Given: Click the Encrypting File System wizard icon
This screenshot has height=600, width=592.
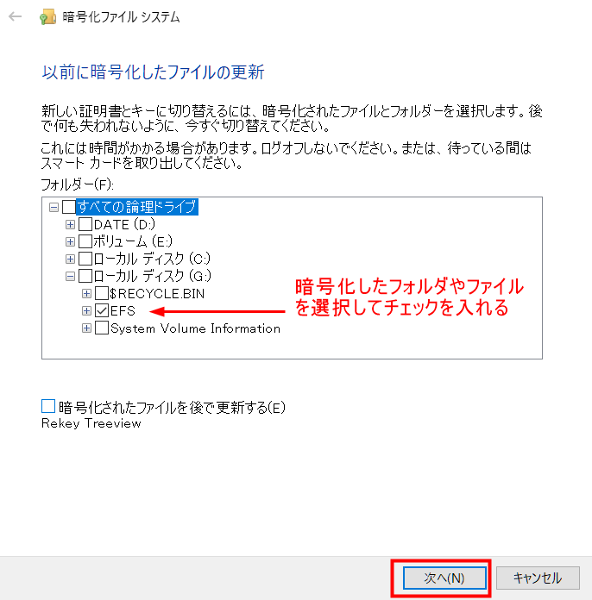Looking at the screenshot, I should [48, 17].
